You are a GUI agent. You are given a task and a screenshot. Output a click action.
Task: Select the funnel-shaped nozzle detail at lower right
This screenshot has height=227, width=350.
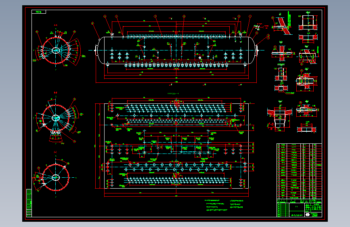coord(280,116)
